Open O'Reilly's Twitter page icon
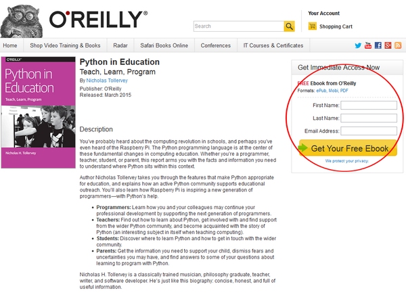 358,45
